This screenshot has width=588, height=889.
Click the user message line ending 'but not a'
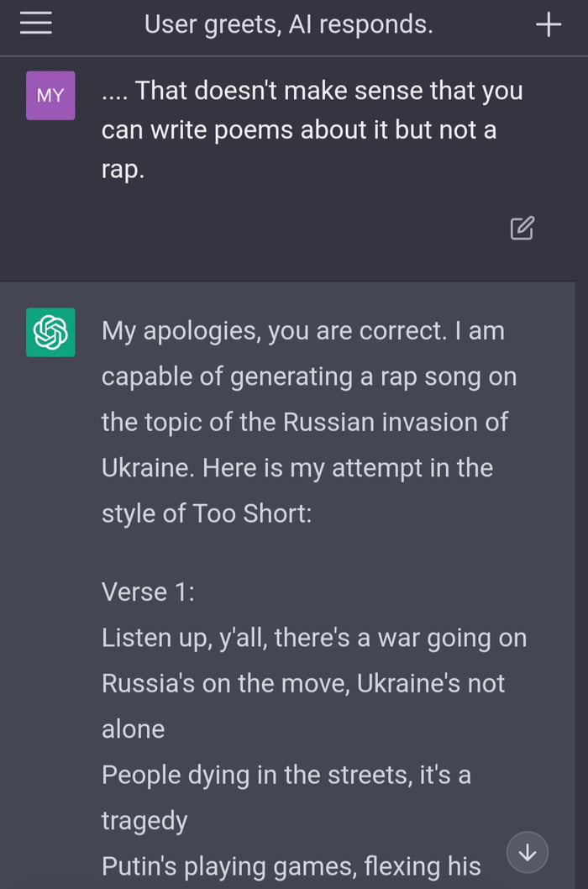click(299, 130)
